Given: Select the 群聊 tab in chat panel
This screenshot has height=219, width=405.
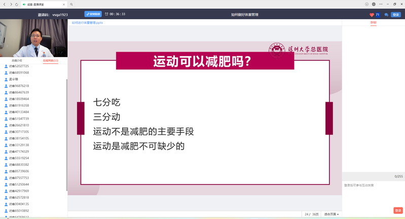Looking at the screenshot, I should click(373, 23).
